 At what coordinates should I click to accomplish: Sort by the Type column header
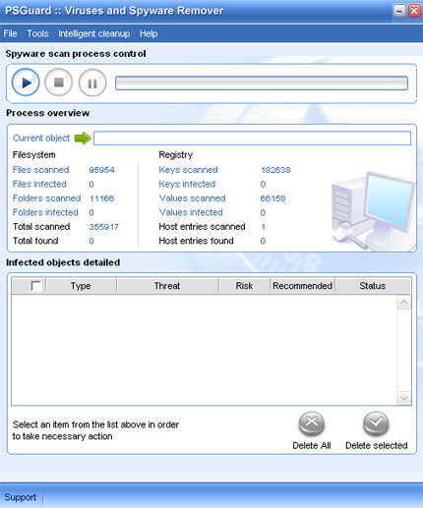point(81,286)
